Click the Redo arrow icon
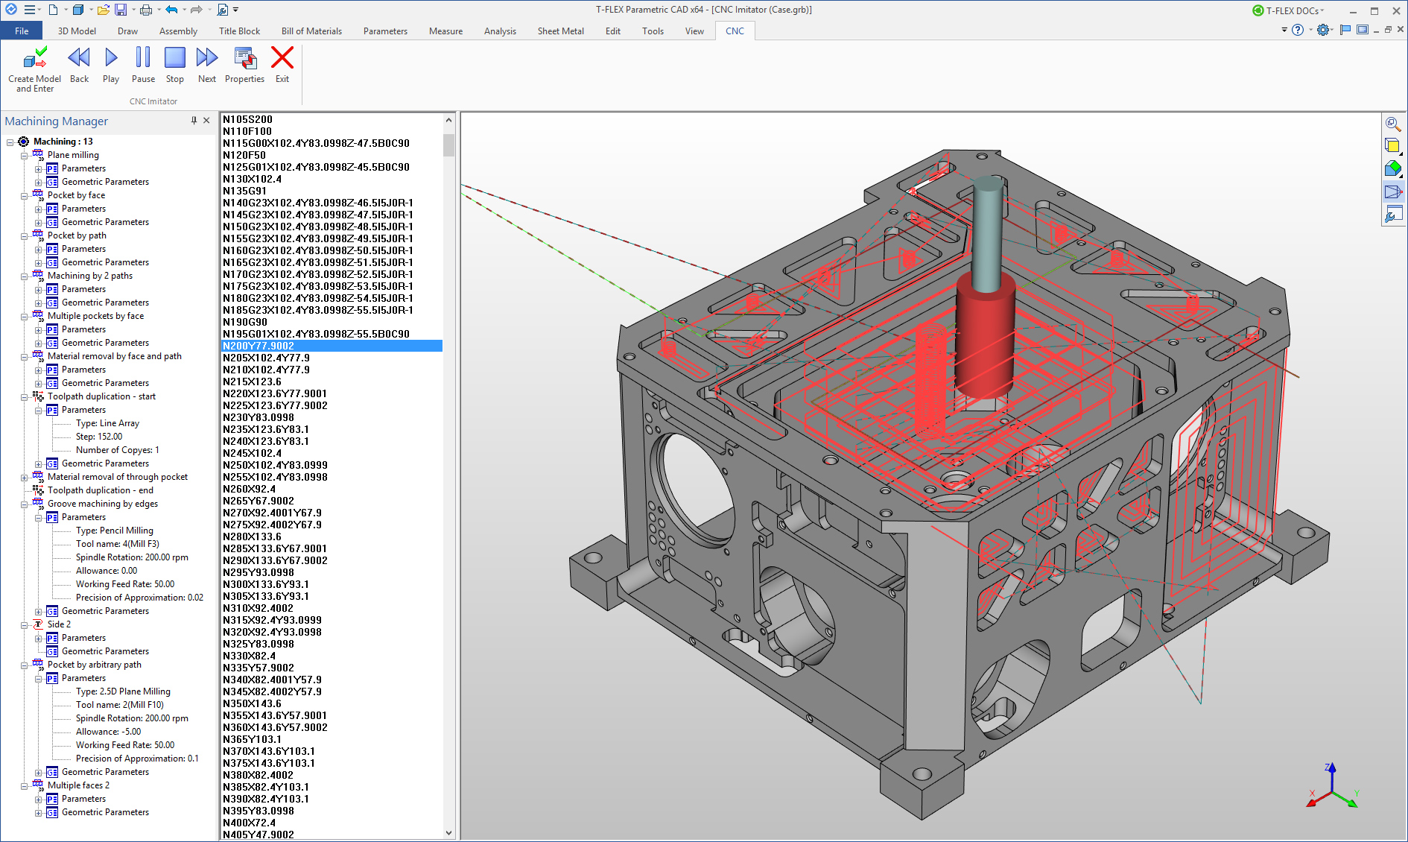 196,10
